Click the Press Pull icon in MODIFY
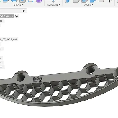 tap(67, 1)
